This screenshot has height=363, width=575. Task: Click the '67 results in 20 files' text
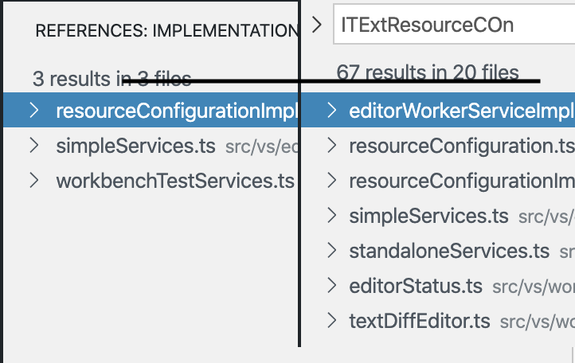[428, 72]
